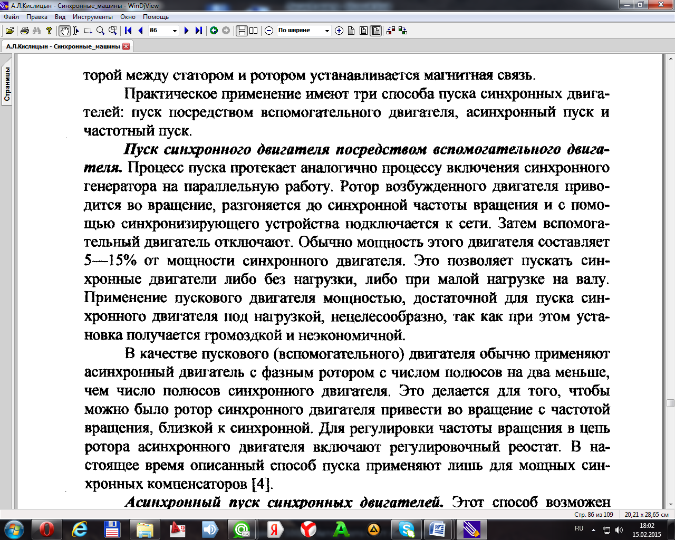Click the zoom in plus button
This screenshot has height=540, width=675.
click(x=339, y=31)
